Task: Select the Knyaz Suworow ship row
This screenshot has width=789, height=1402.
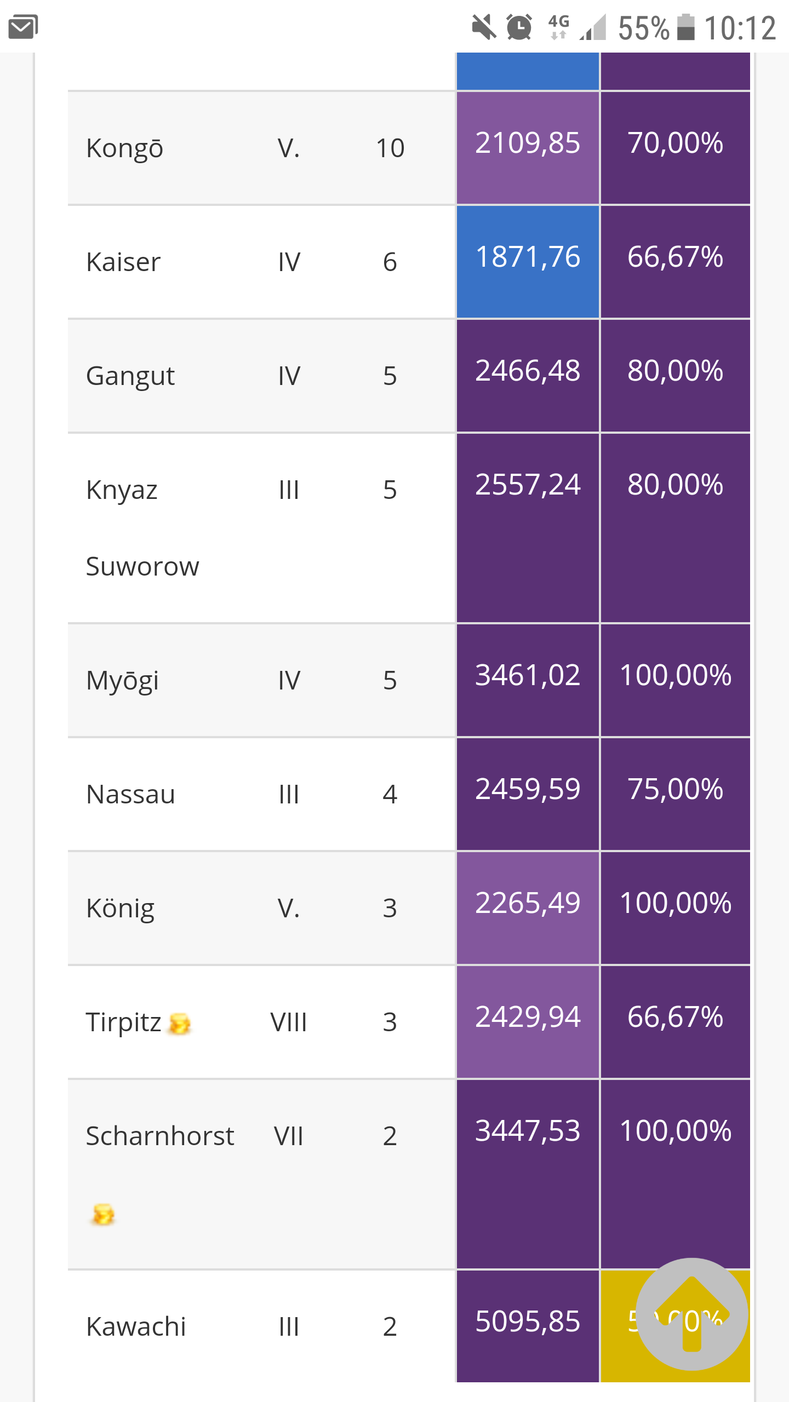Action: [409, 528]
